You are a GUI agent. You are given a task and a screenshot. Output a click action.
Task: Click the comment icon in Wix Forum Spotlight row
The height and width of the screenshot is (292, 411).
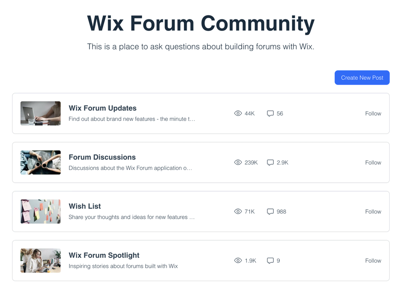coord(270,261)
